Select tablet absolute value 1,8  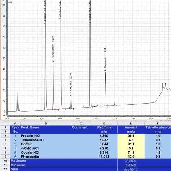pyautogui.click(x=158, y=144)
